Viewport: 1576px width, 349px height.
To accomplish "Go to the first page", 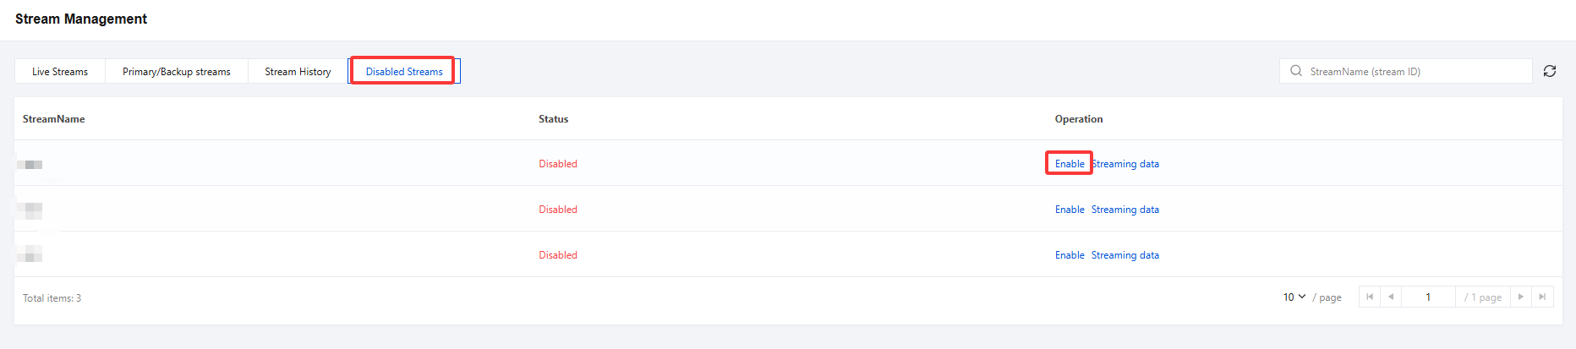I will [1370, 297].
